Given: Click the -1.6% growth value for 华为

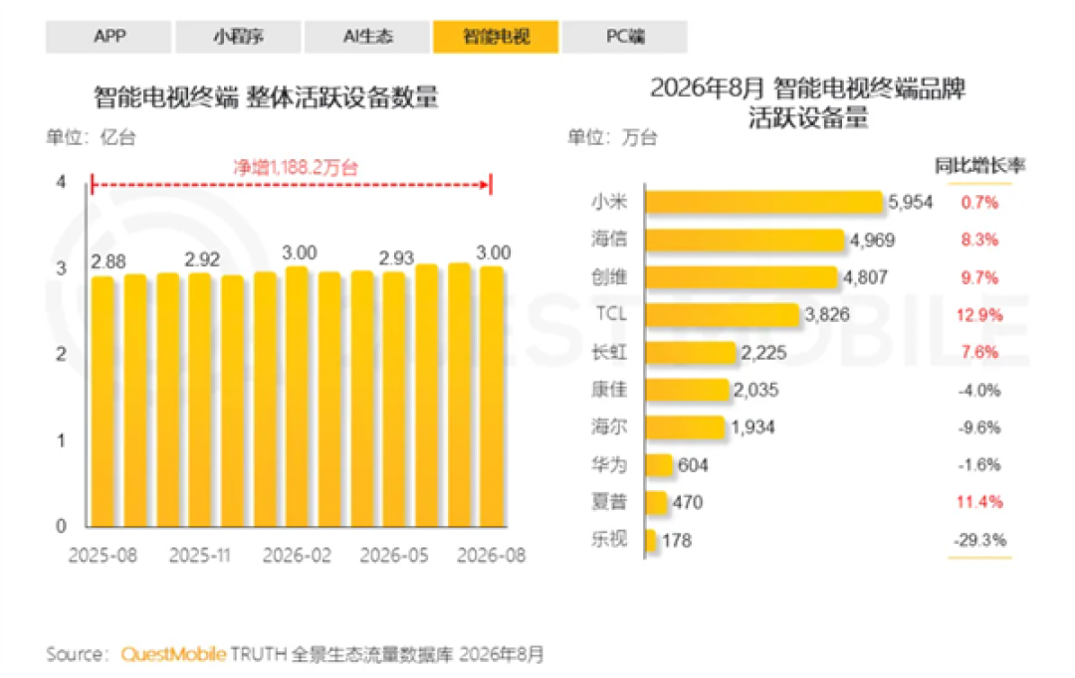Looking at the screenshot, I should [x=979, y=465].
